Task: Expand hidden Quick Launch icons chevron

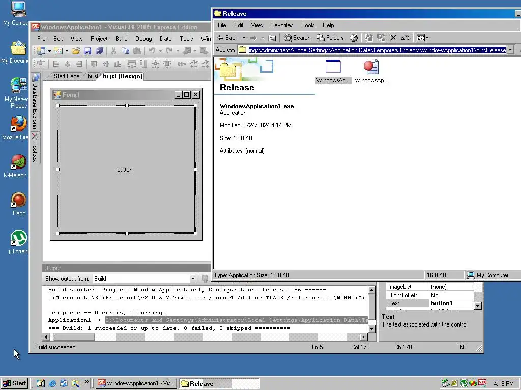Action: (x=86, y=382)
